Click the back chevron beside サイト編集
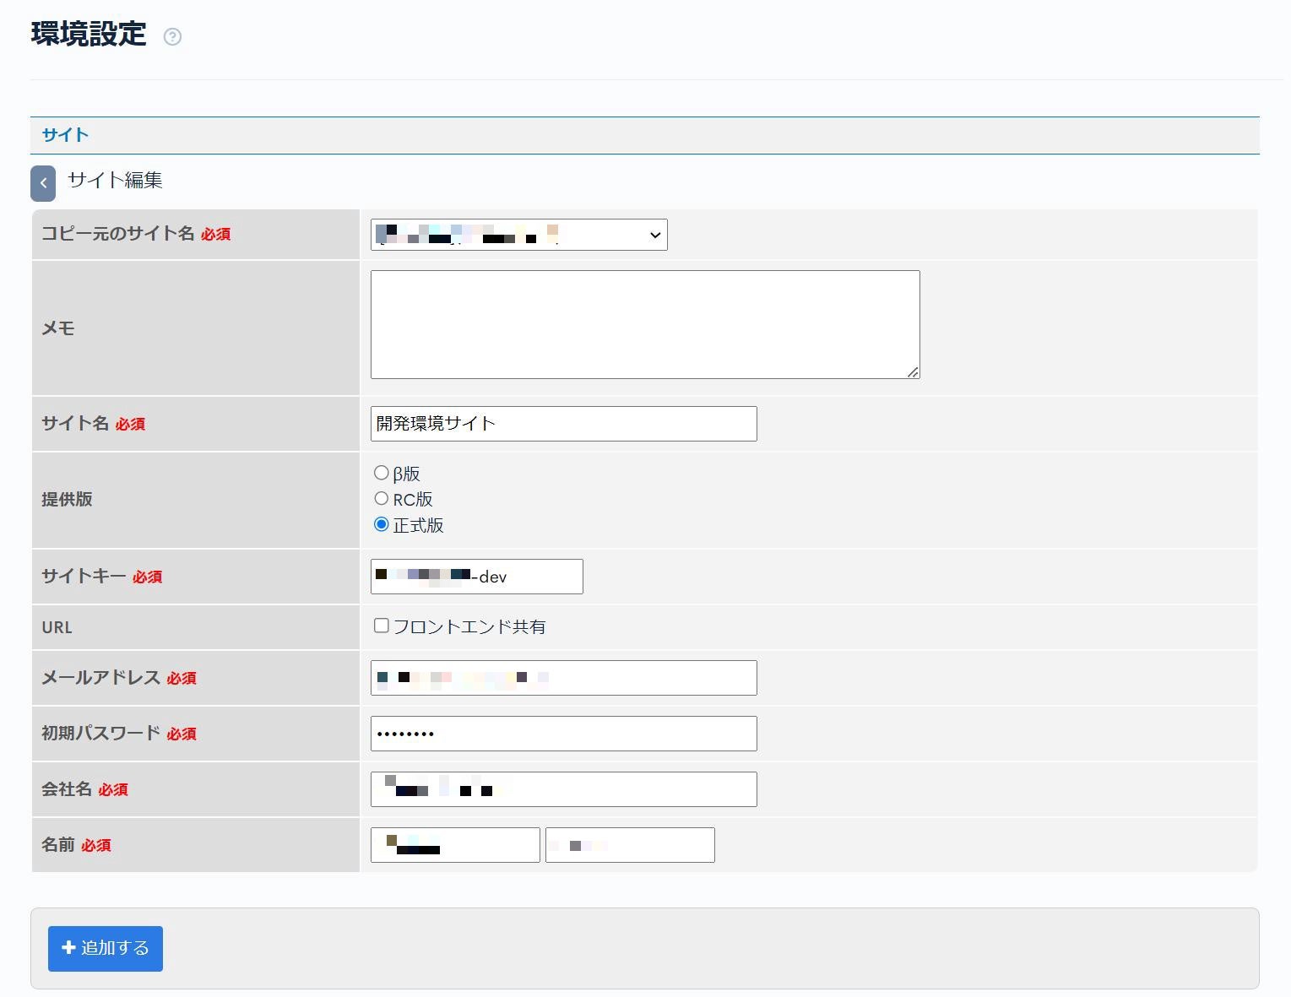This screenshot has width=1291, height=997. click(43, 183)
